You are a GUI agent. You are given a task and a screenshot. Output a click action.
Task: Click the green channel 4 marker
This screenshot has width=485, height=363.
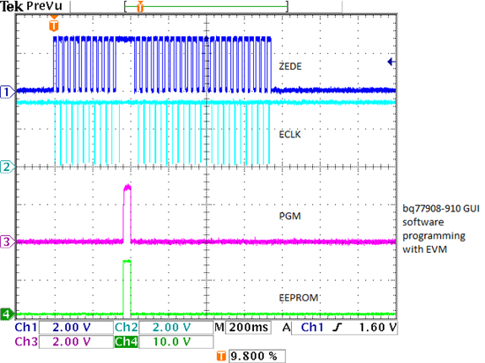(7, 315)
